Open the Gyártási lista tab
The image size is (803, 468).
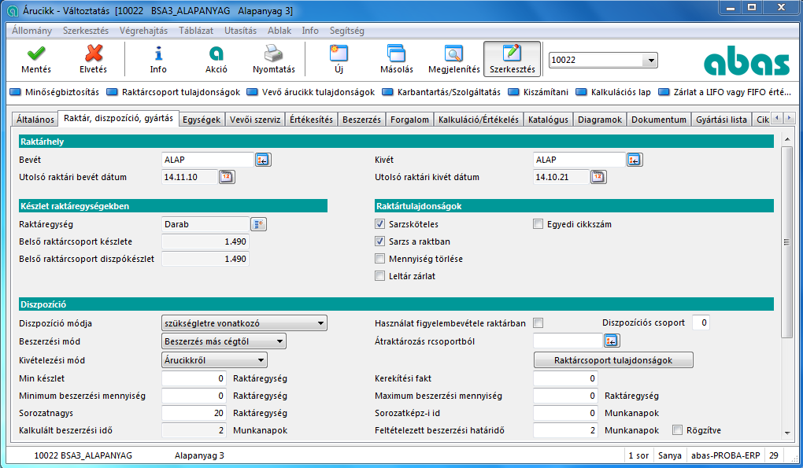[721, 120]
